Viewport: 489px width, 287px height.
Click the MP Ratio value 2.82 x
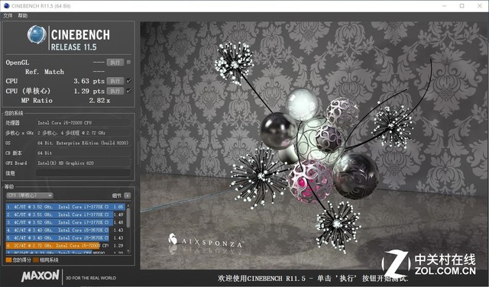coord(99,100)
